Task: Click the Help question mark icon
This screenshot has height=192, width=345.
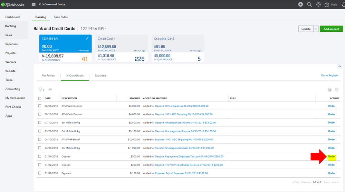Action: coord(327,4)
